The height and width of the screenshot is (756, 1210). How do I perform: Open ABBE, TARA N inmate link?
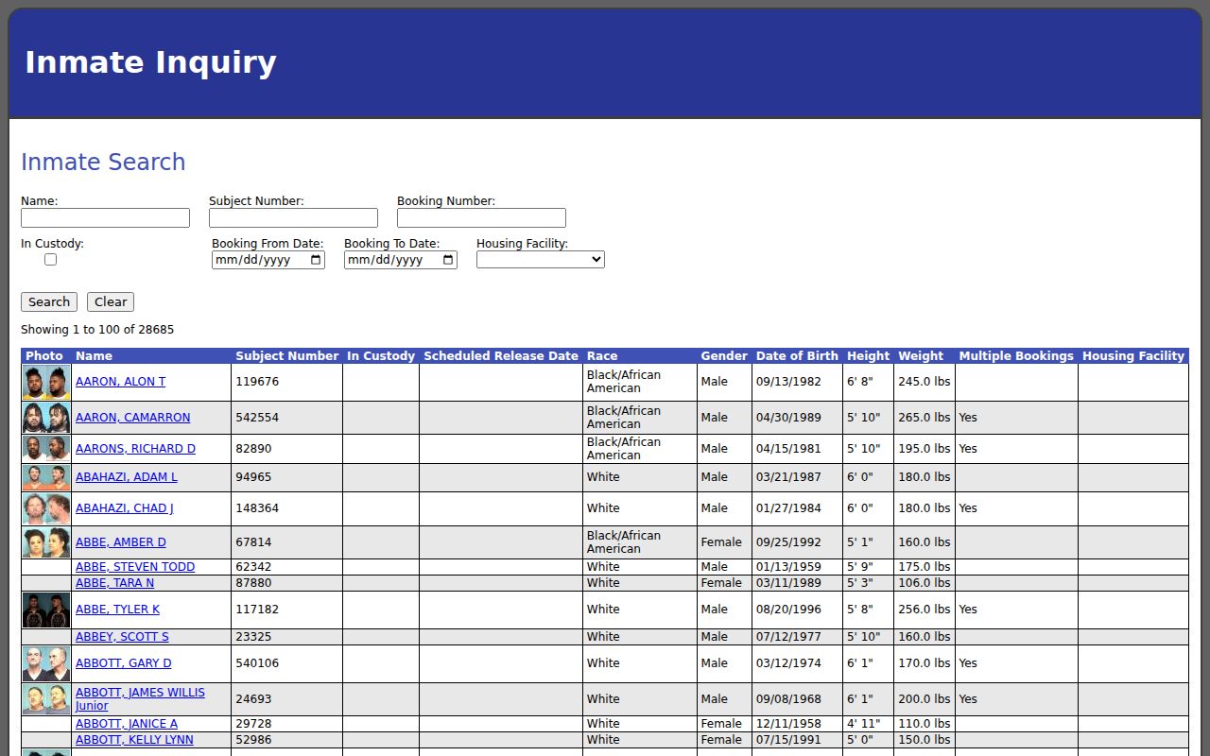[x=115, y=583]
